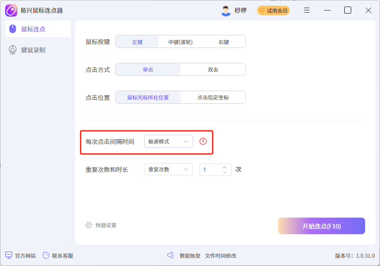380x266 pixels.
Task: Select 鼠标光标所在位置 click position
Action: click(x=148, y=98)
